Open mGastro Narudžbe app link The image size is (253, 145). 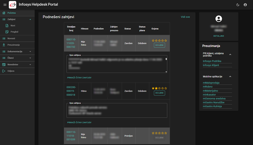[214, 102]
